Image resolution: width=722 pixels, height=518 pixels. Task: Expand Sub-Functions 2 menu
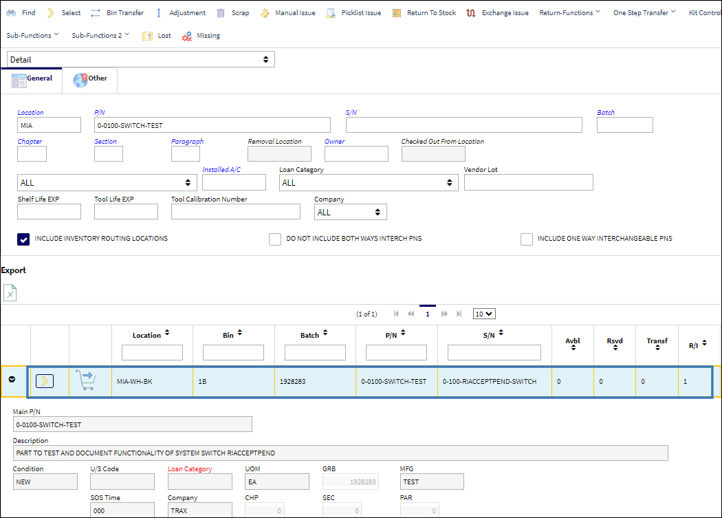pyautogui.click(x=100, y=36)
